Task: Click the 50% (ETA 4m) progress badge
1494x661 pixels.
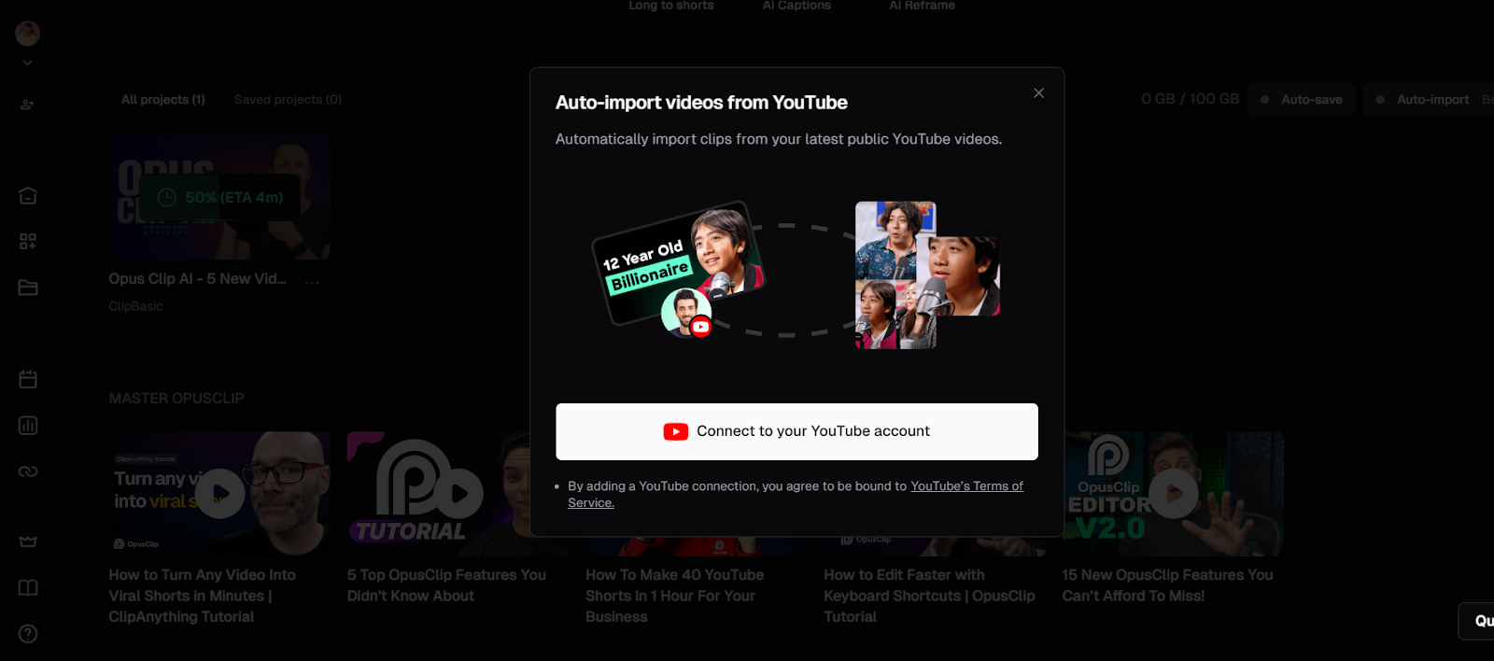Action: [x=220, y=198]
